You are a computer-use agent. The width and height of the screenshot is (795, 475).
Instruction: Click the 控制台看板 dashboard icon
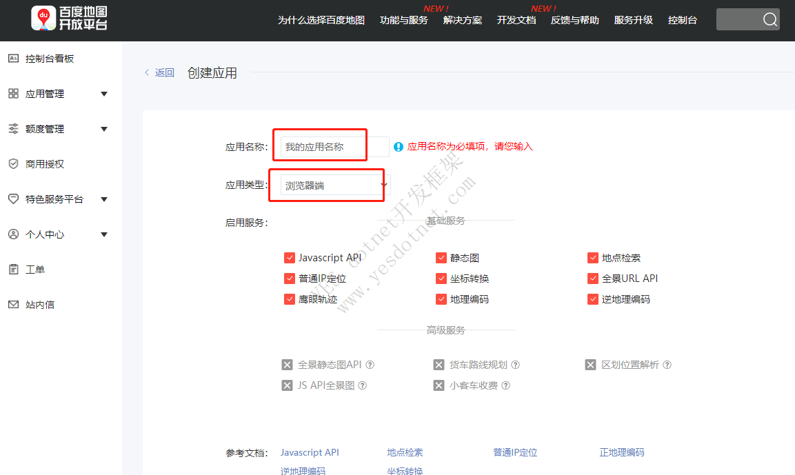pos(14,59)
